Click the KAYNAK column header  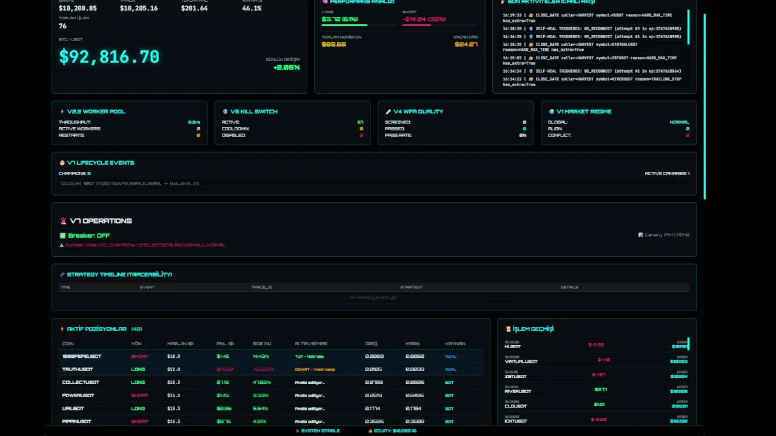click(x=455, y=344)
